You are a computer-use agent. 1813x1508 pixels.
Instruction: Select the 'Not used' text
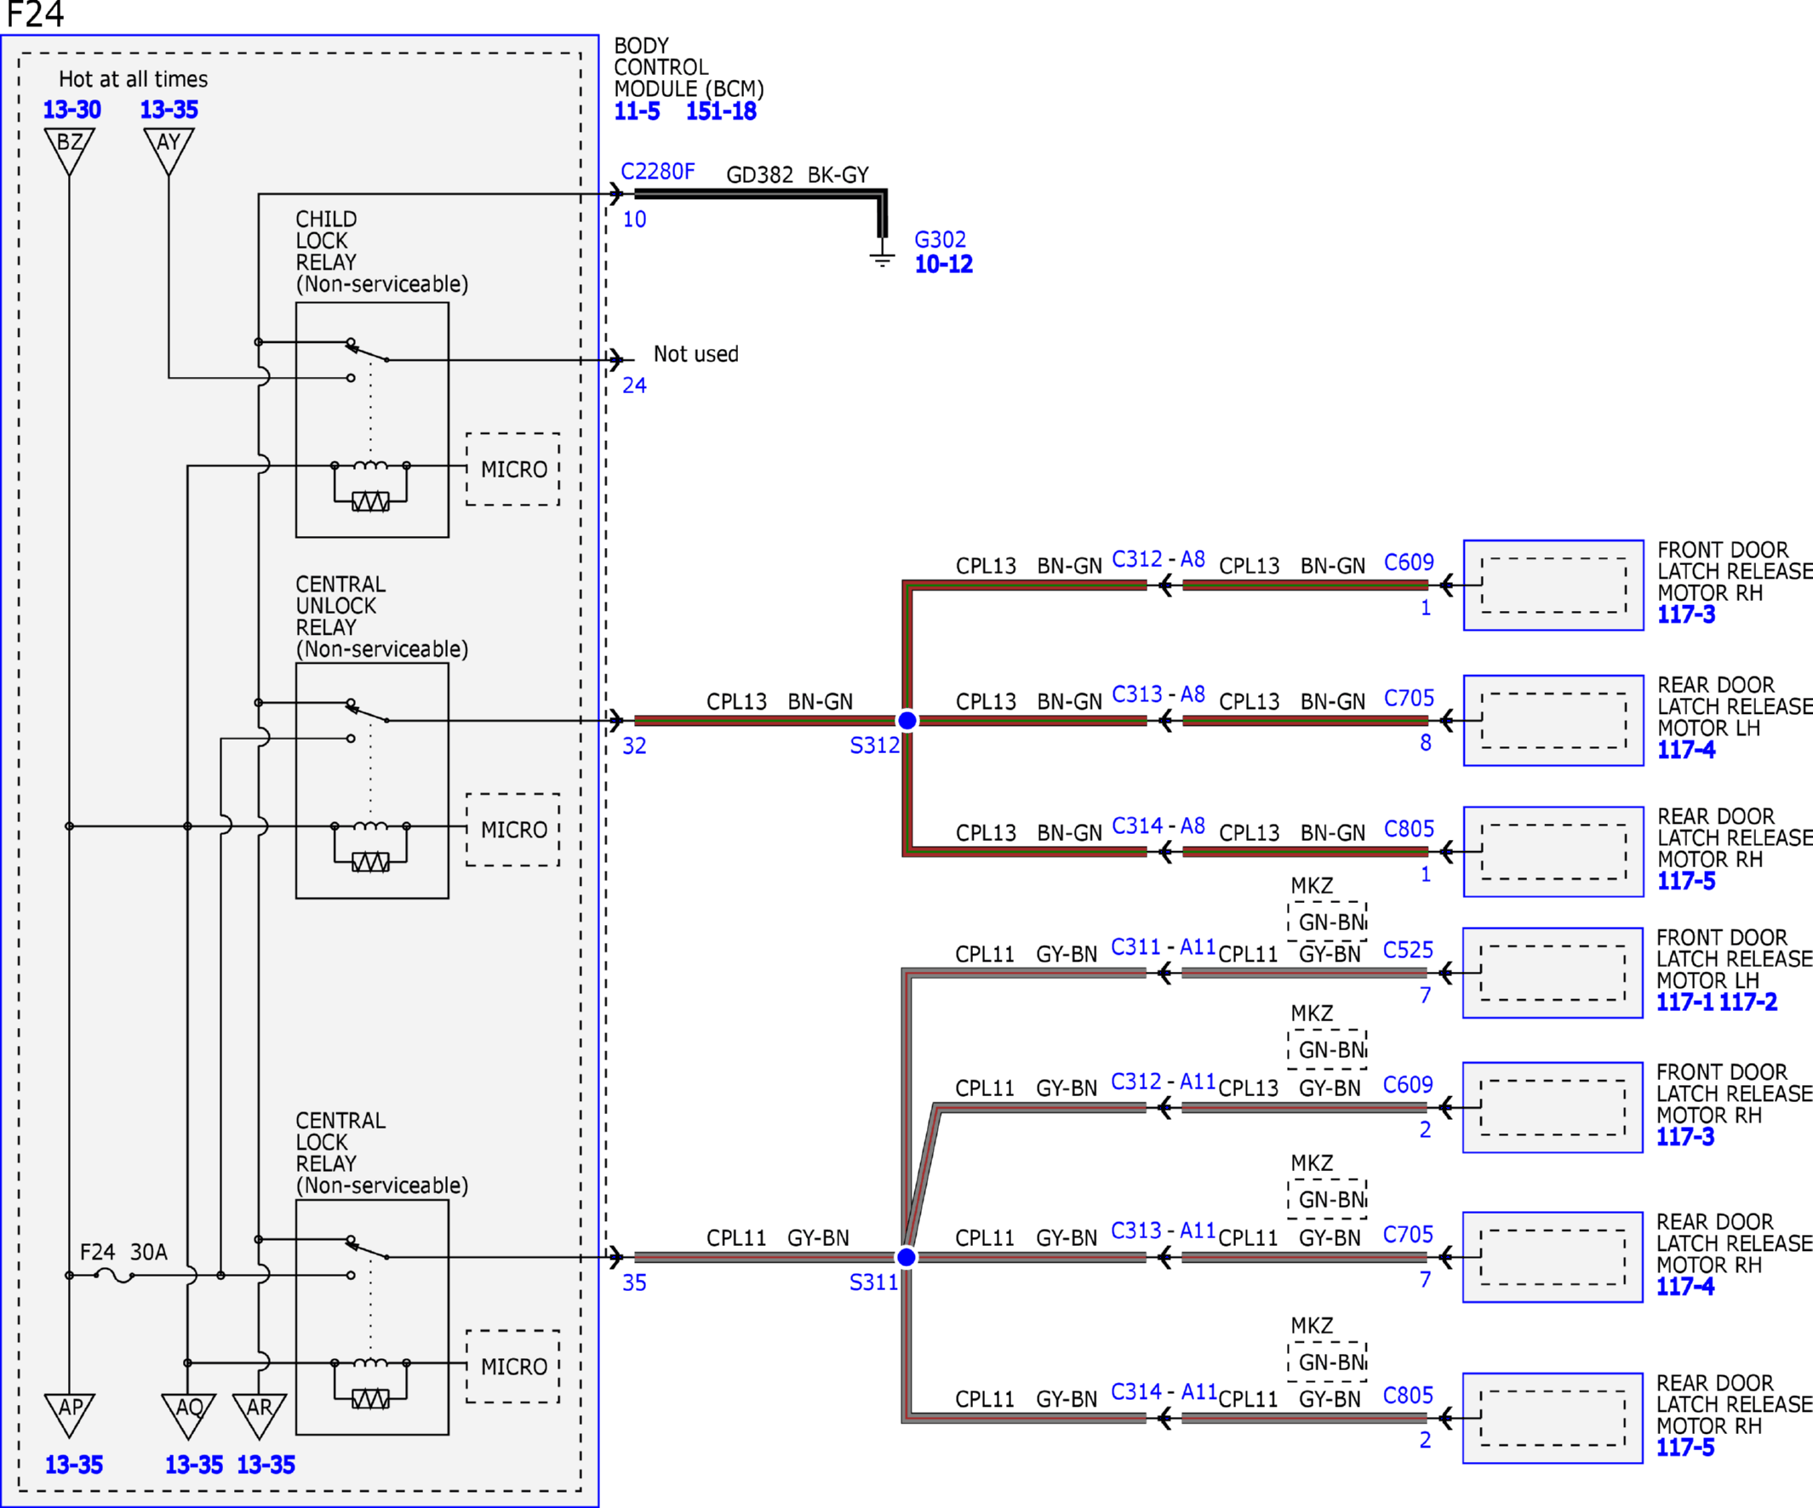[x=696, y=354]
